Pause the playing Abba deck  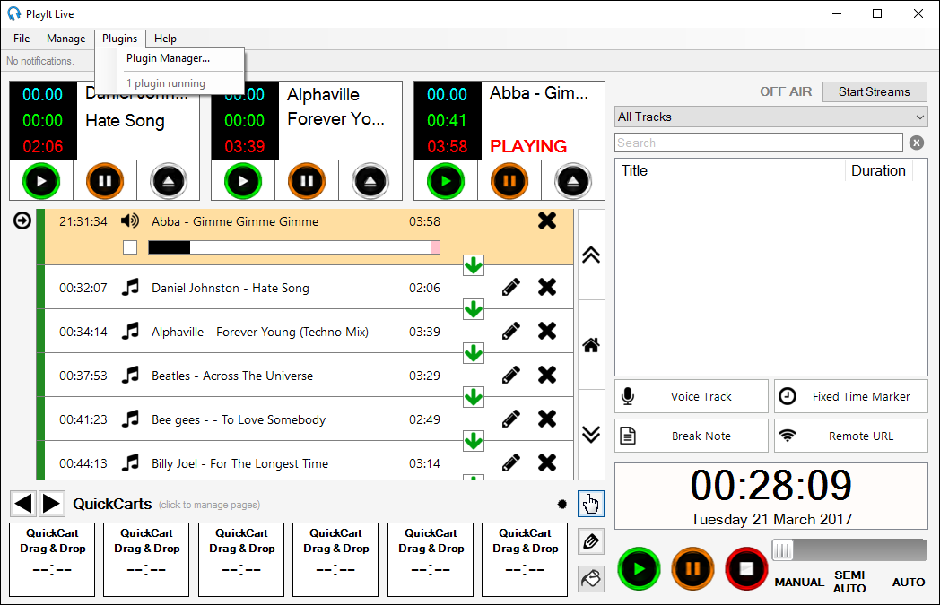pyautogui.click(x=509, y=181)
